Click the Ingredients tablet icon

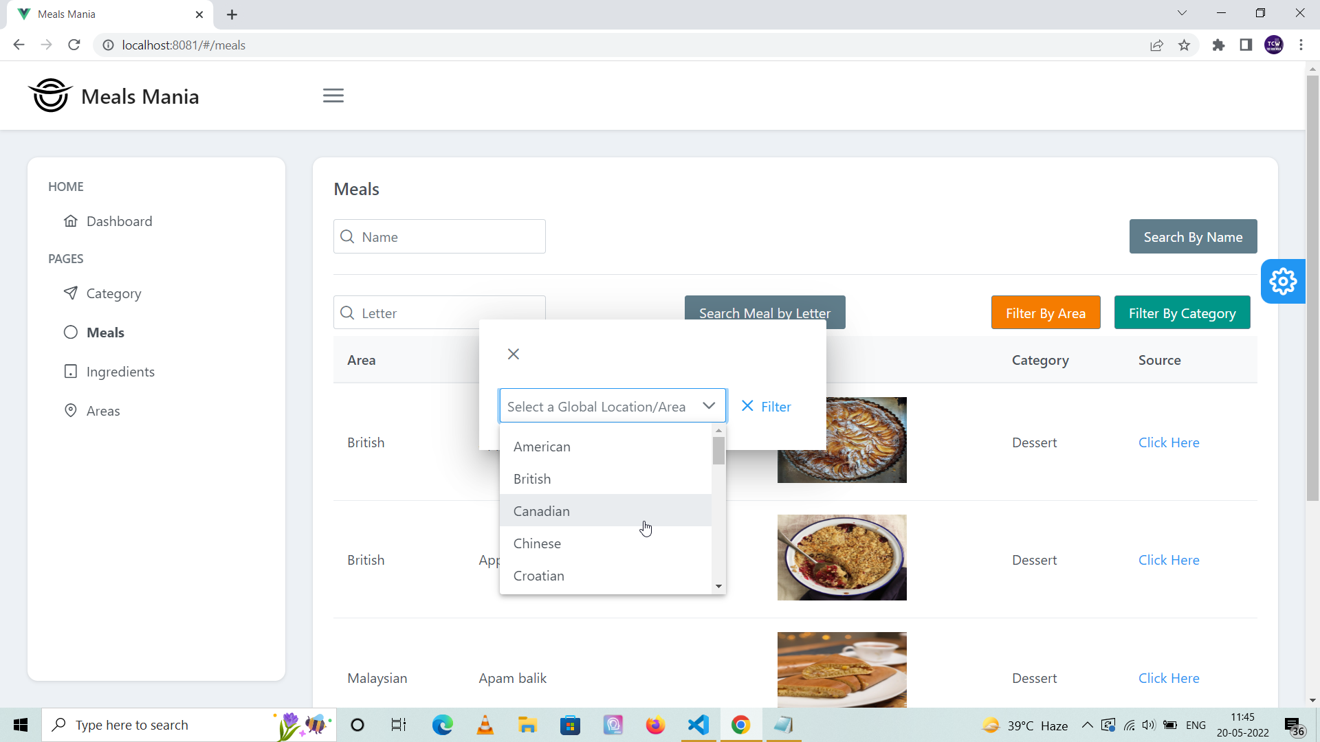(x=70, y=372)
